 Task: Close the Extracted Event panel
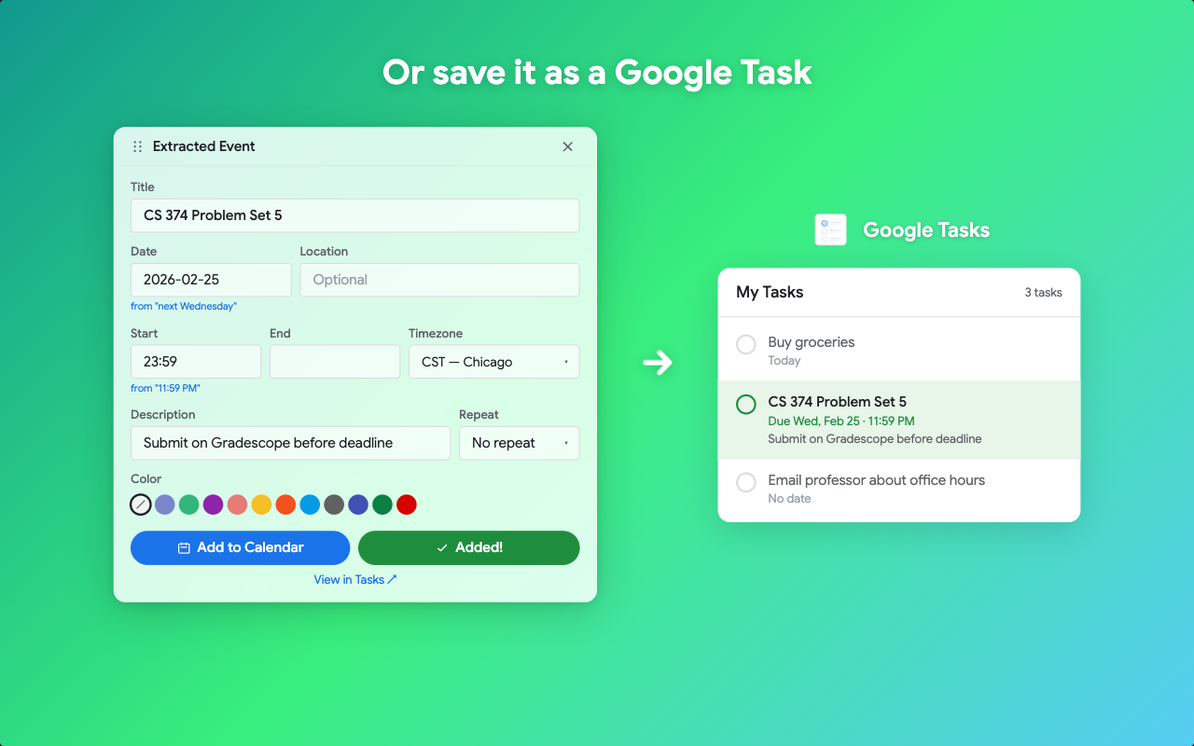[567, 146]
